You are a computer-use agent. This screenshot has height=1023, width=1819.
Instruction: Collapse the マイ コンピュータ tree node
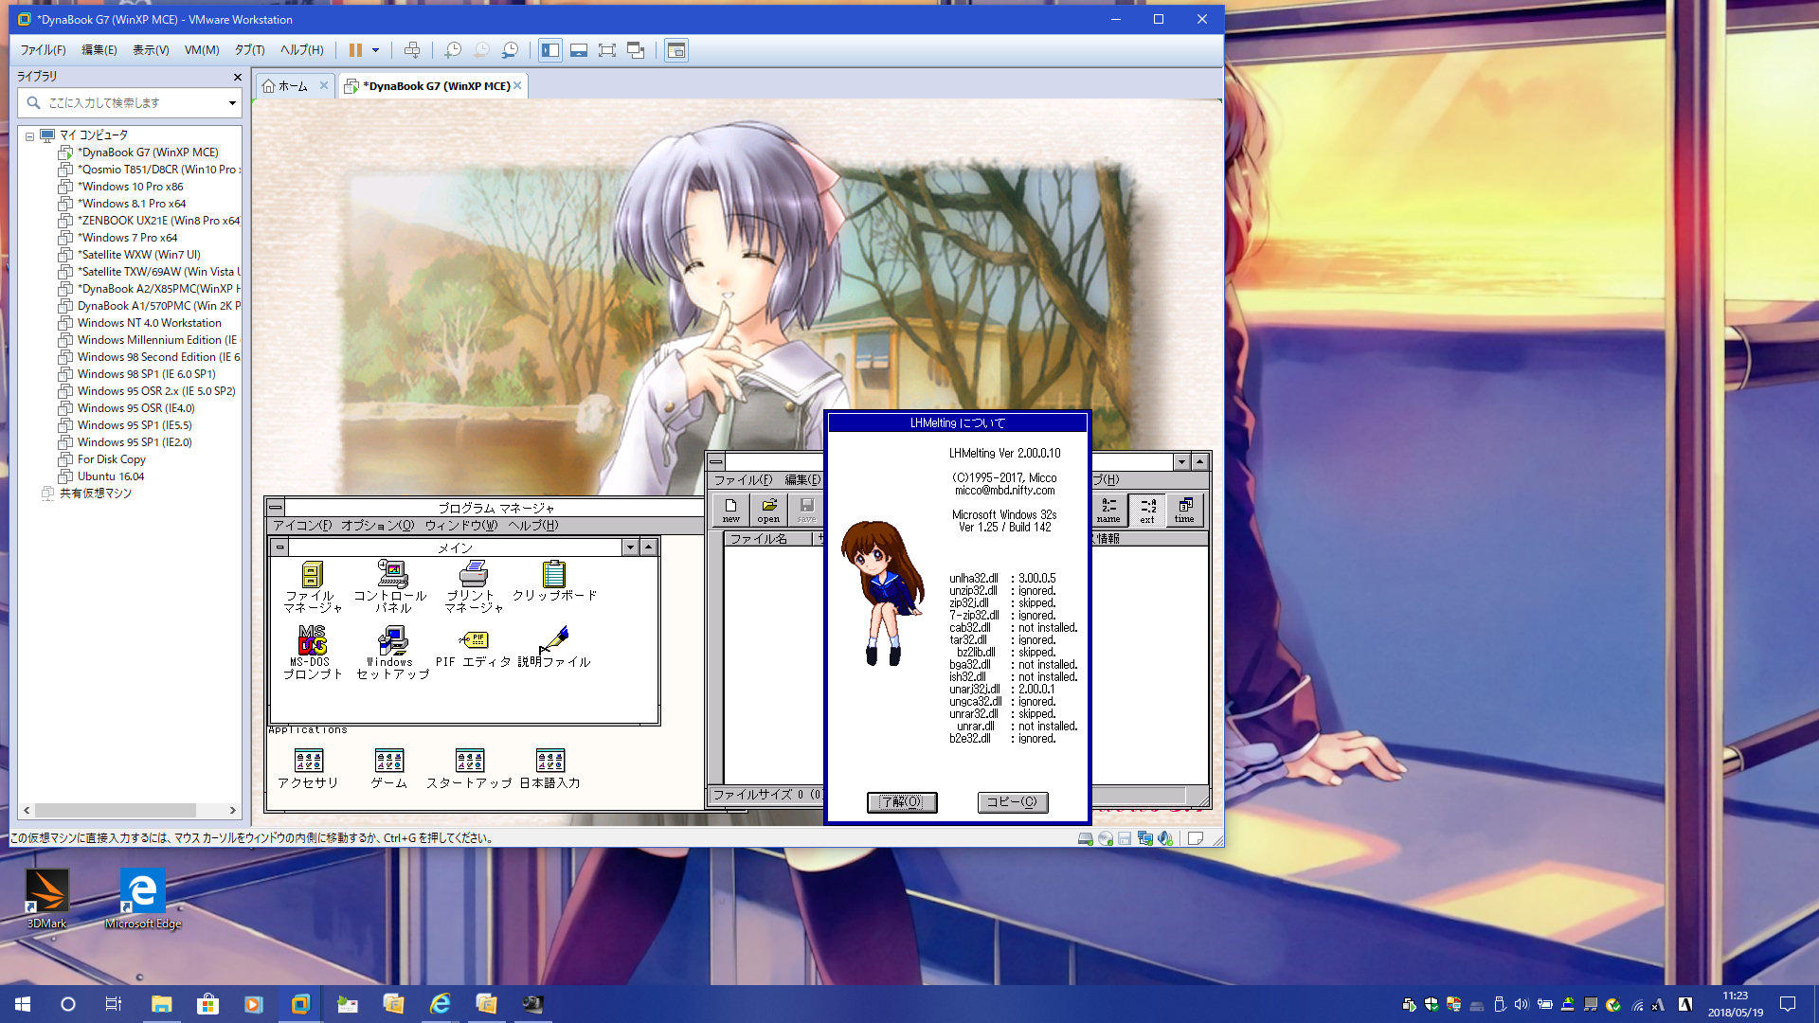tap(29, 135)
